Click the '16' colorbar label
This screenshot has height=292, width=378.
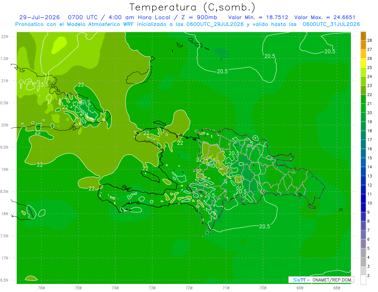click(369, 149)
